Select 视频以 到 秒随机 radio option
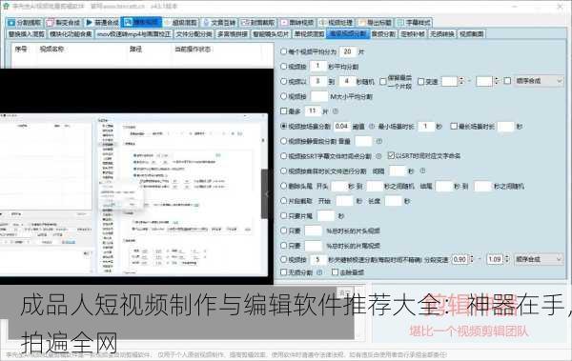This screenshot has width=572, height=361. click(x=283, y=81)
